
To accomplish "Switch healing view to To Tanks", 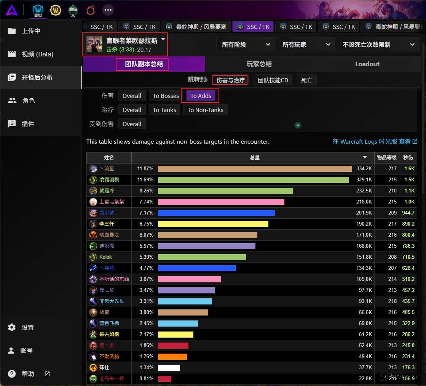I will coord(164,110).
